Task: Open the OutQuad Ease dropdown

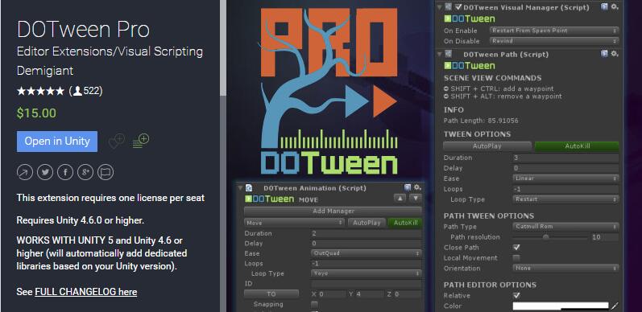Action: [366, 253]
